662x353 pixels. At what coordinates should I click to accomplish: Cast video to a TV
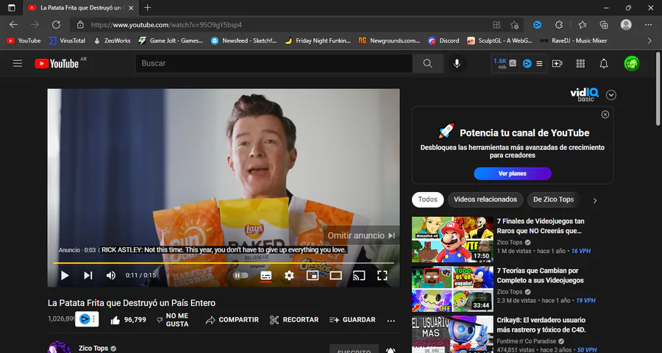359,275
